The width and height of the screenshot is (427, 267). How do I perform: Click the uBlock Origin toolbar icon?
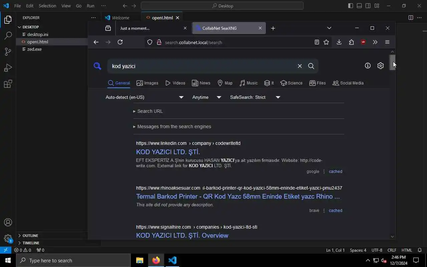click(363, 42)
